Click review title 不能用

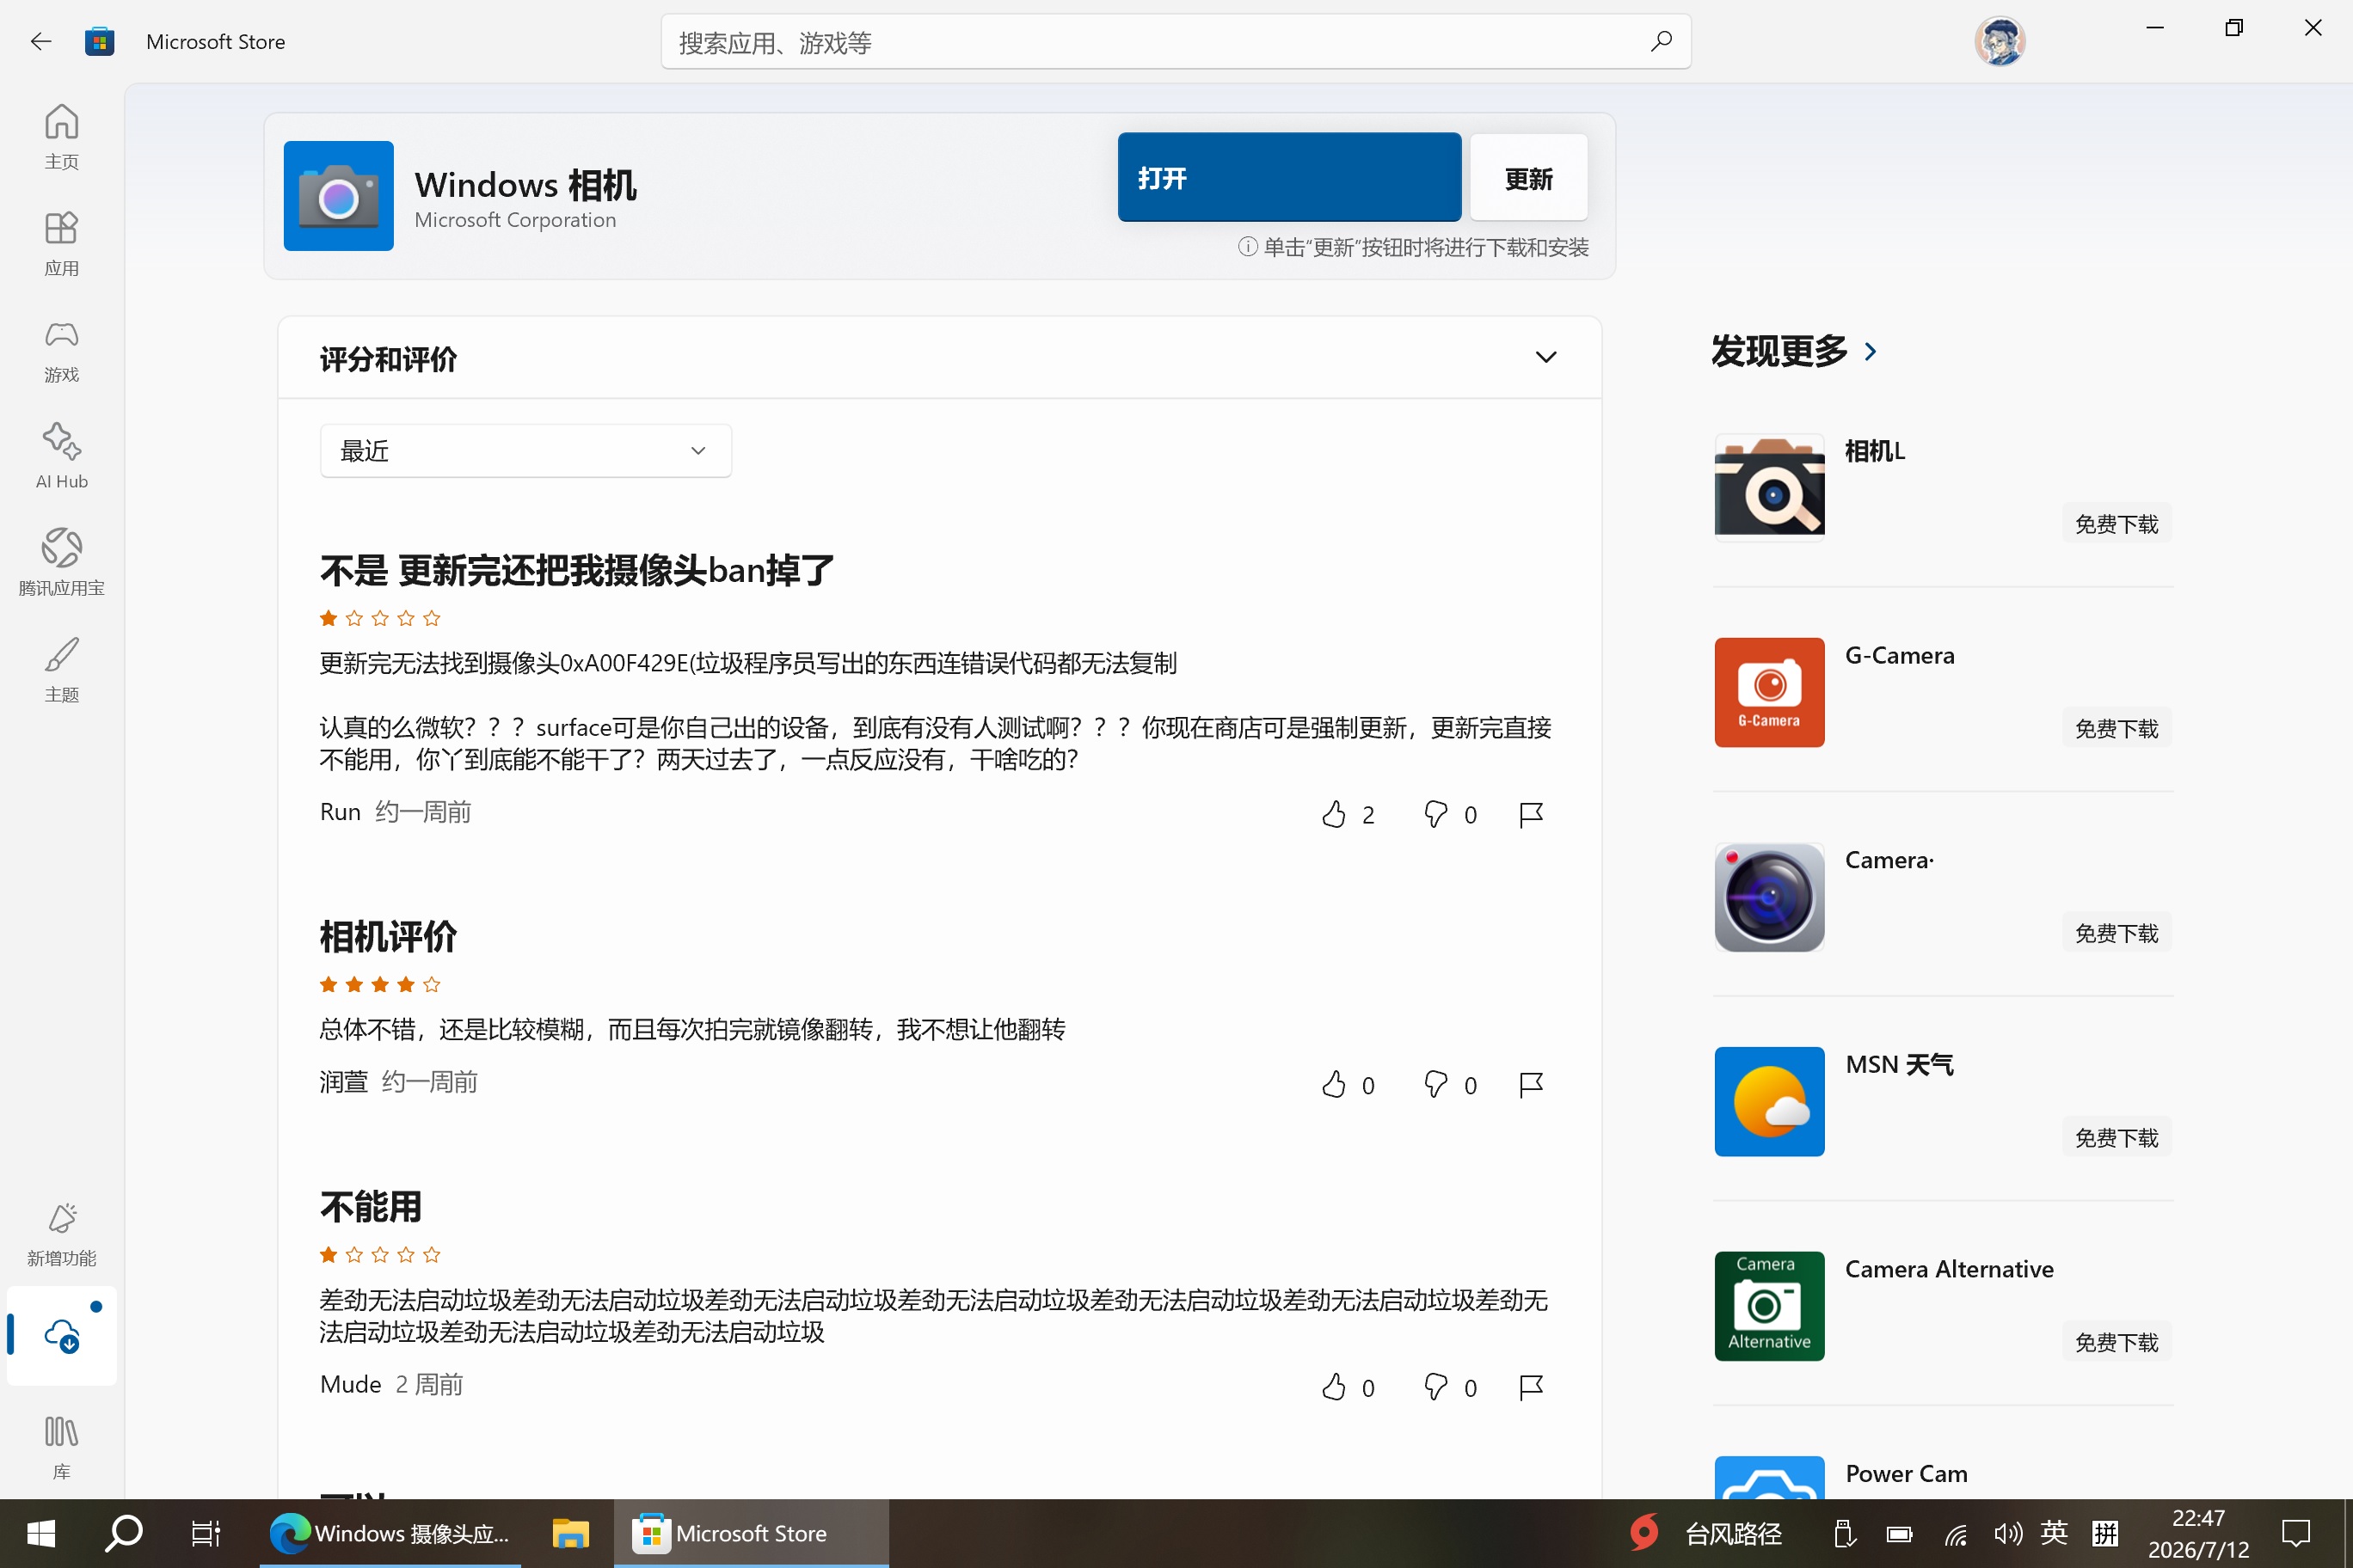pos(370,1207)
